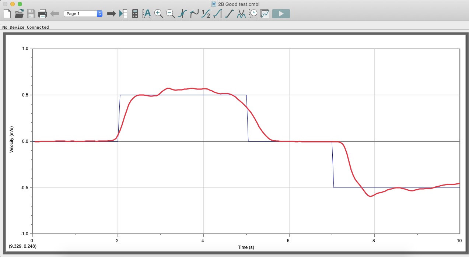
Task: Edit the x-axis minimum value 0
Action: coord(32,241)
